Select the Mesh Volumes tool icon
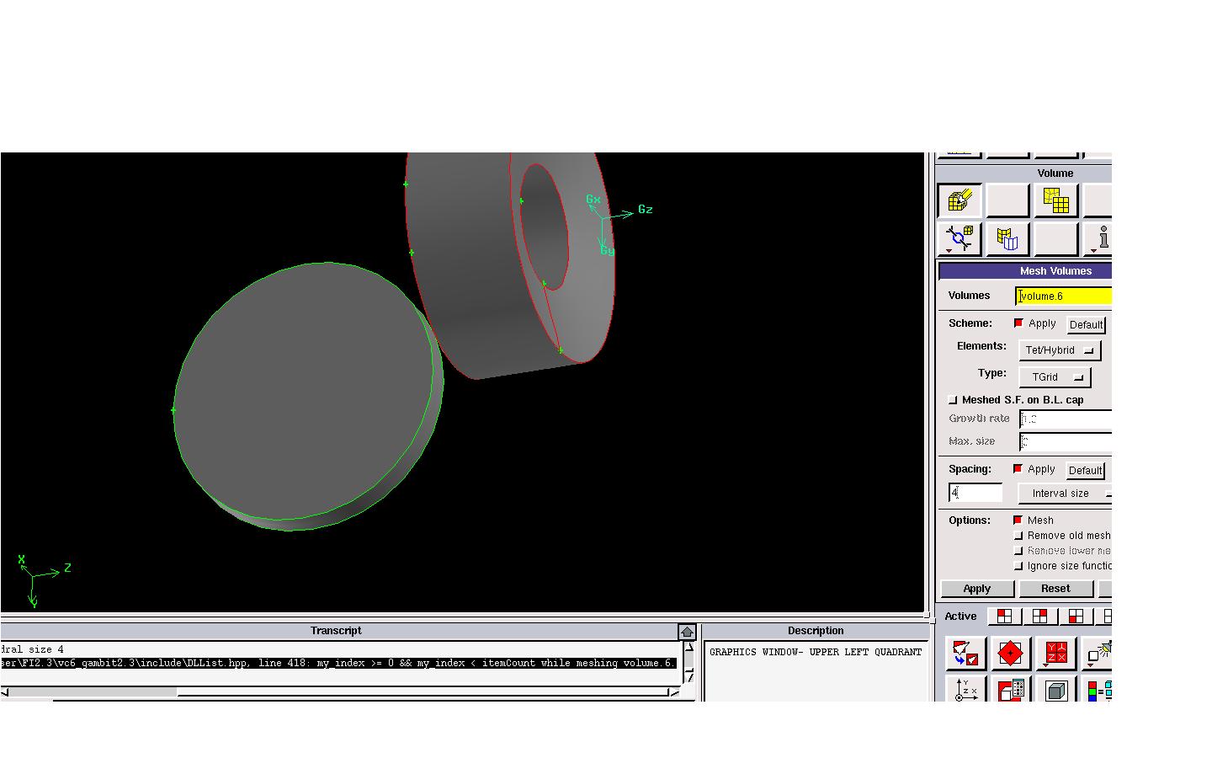The height and width of the screenshot is (758, 1212). (x=959, y=200)
